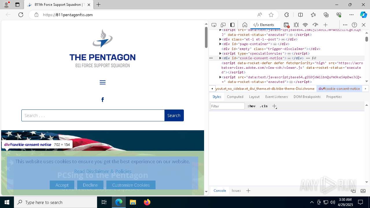Expand the div class et-l et-l--post node

point(220,39)
